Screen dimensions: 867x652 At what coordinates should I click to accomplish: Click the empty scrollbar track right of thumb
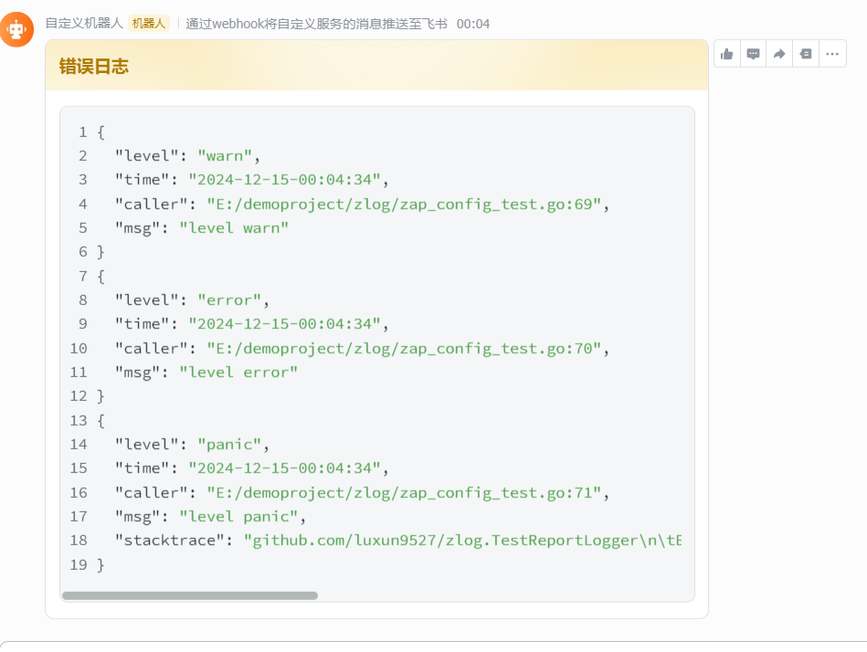pos(502,595)
